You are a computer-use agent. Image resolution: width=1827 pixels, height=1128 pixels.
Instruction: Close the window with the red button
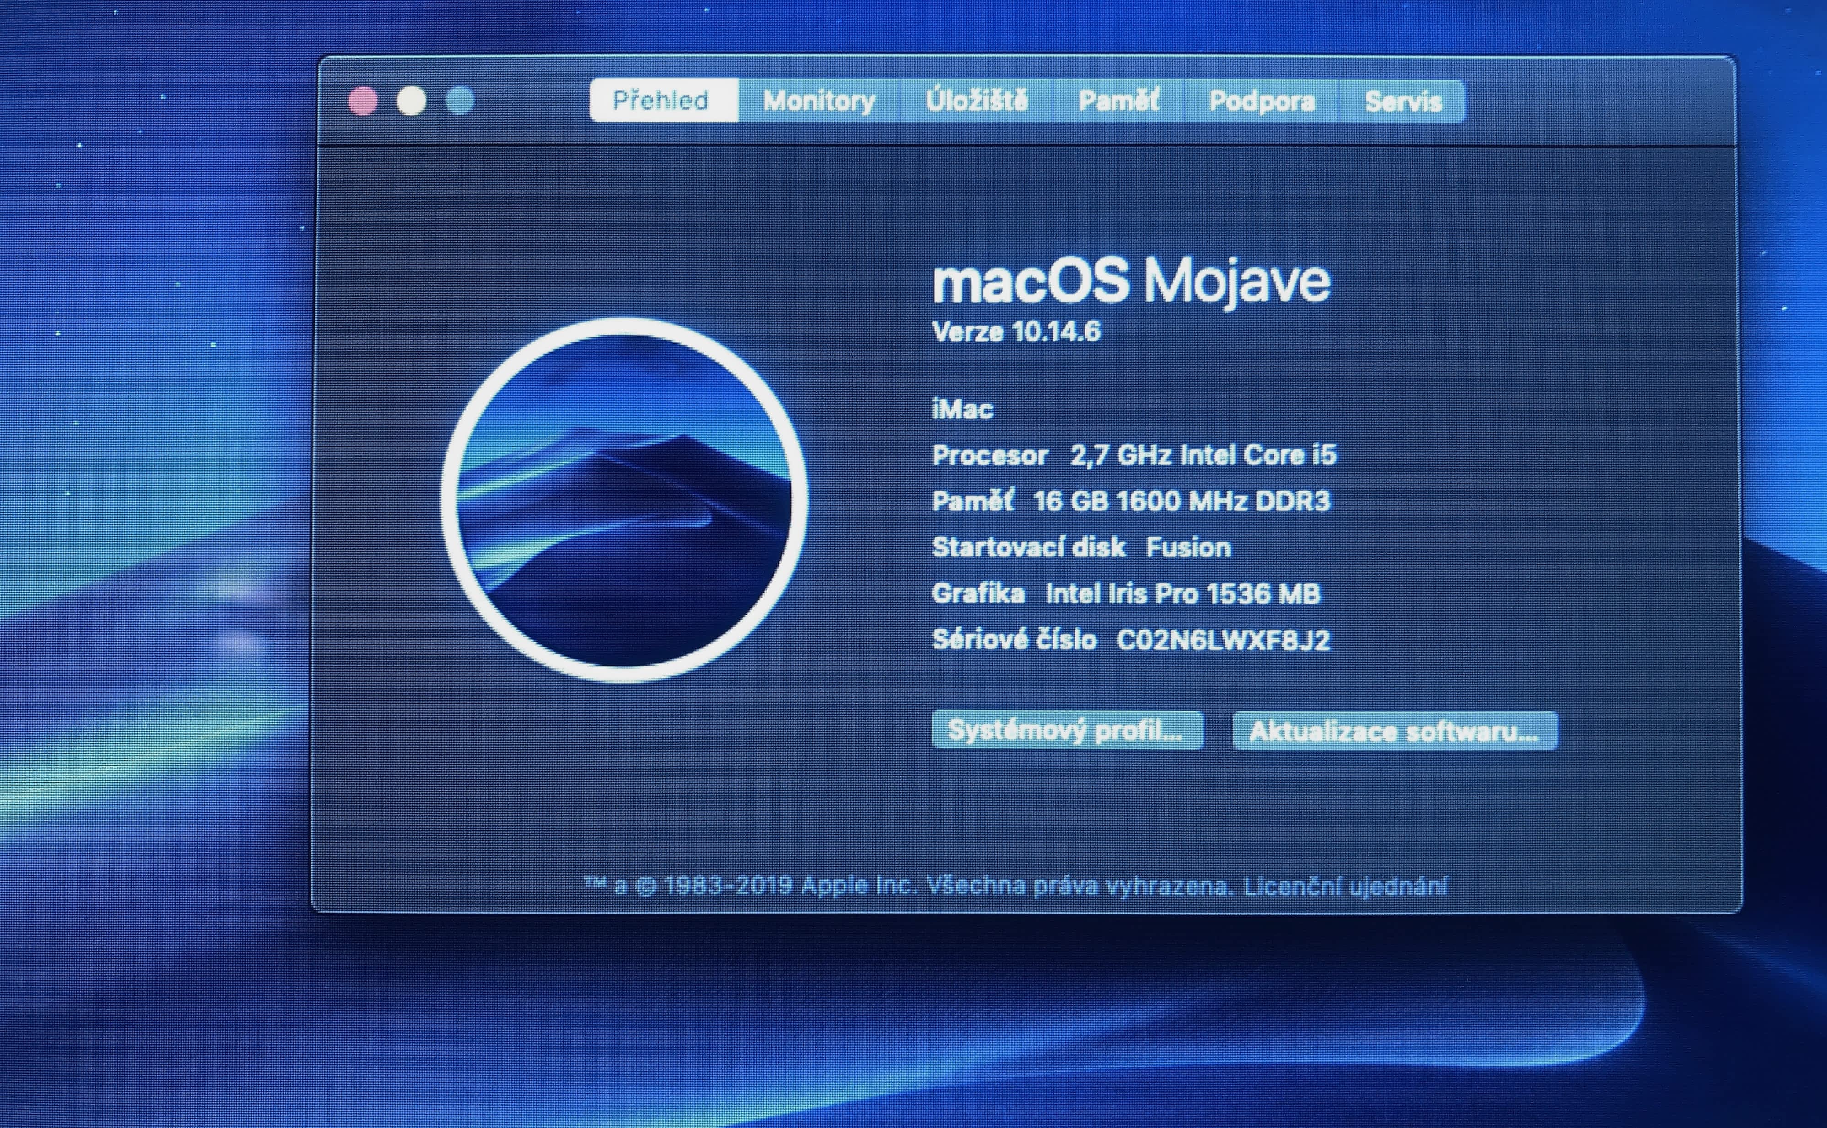click(x=364, y=101)
